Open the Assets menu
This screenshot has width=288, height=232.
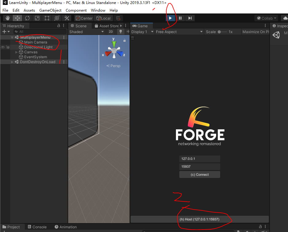point(29,10)
